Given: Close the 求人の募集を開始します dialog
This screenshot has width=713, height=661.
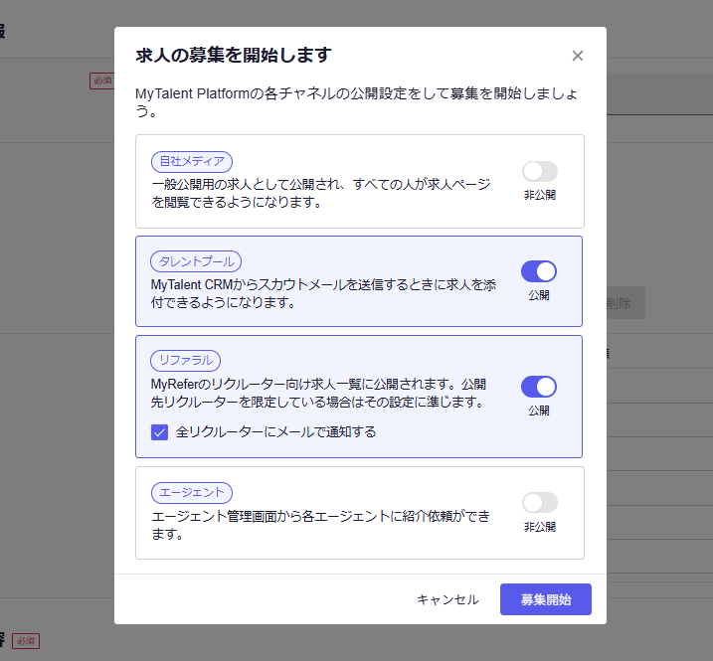Looking at the screenshot, I should coord(578,56).
